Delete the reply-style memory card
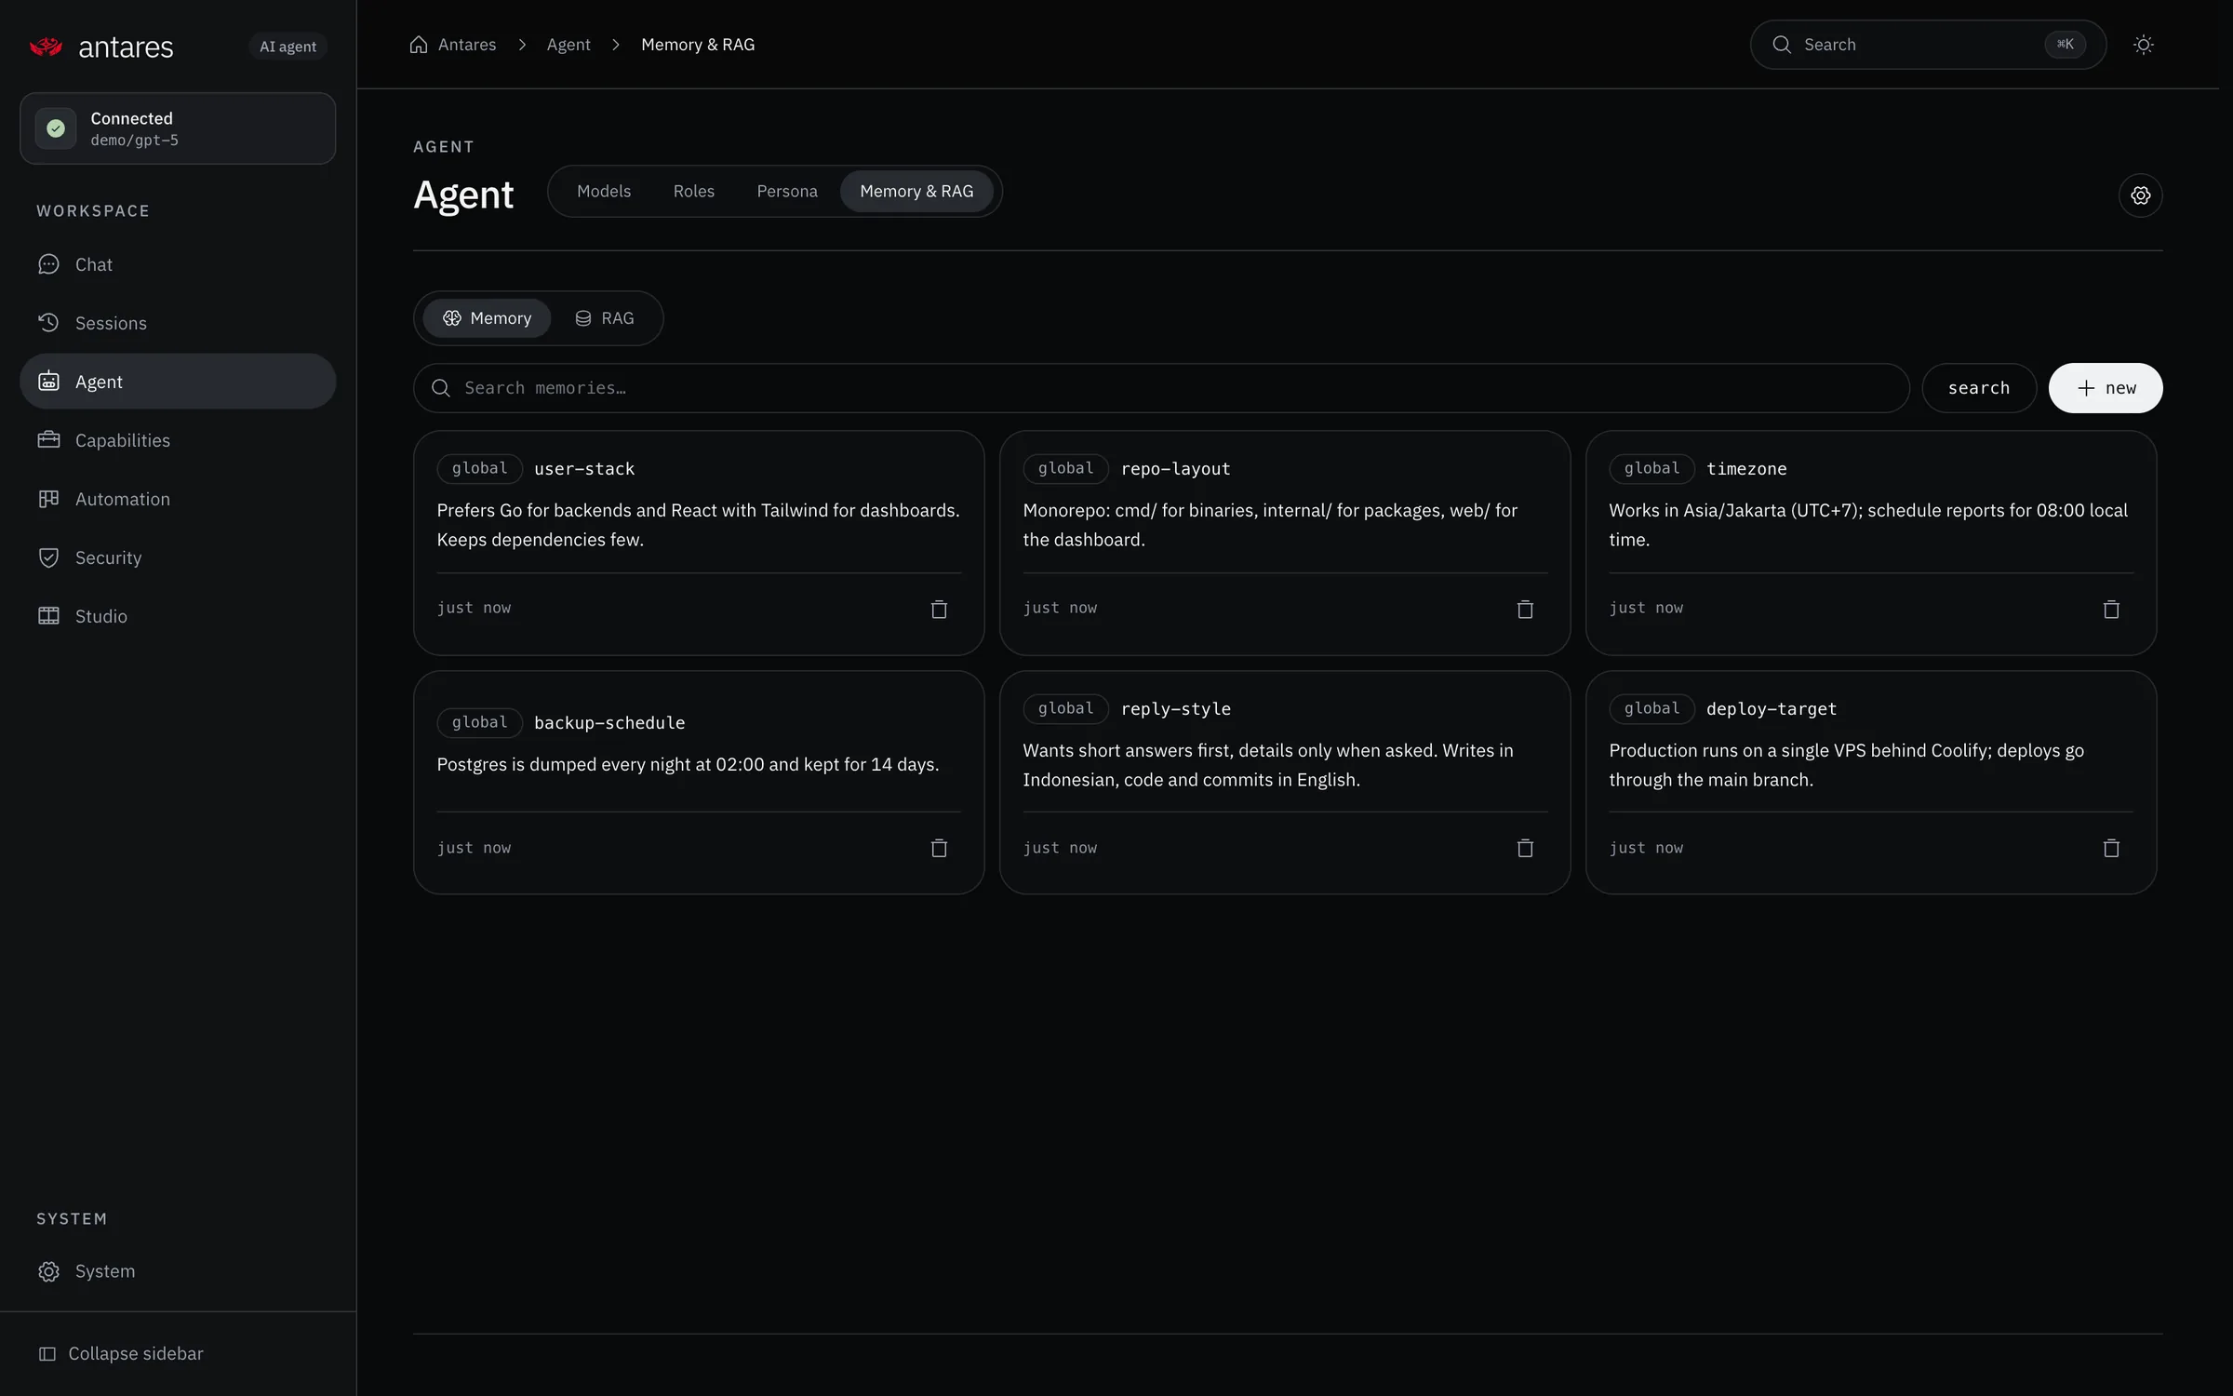Image resolution: width=2233 pixels, height=1396 pixels. 1525,848
